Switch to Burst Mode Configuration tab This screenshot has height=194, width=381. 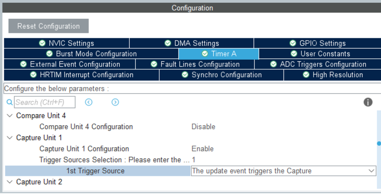(91, 54)
